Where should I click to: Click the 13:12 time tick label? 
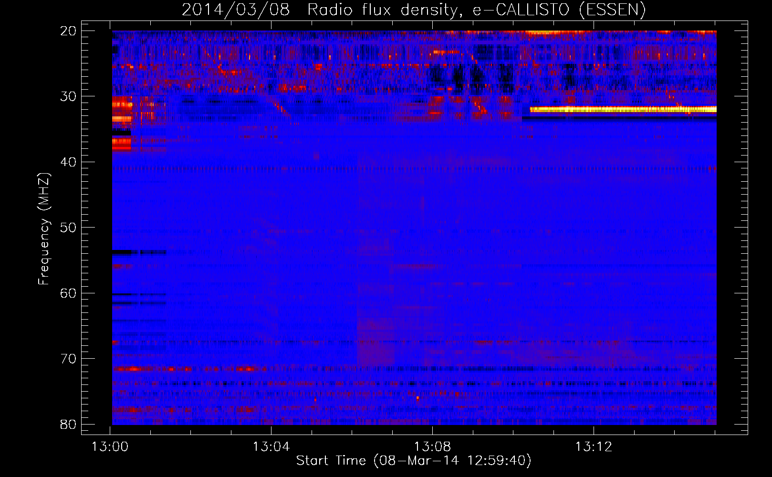point(594,447)
